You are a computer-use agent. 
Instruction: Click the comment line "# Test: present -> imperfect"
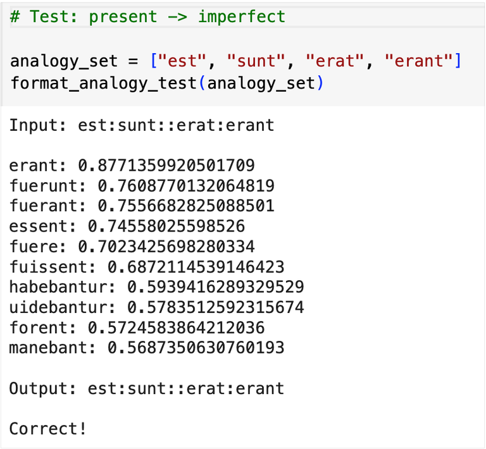147,16
